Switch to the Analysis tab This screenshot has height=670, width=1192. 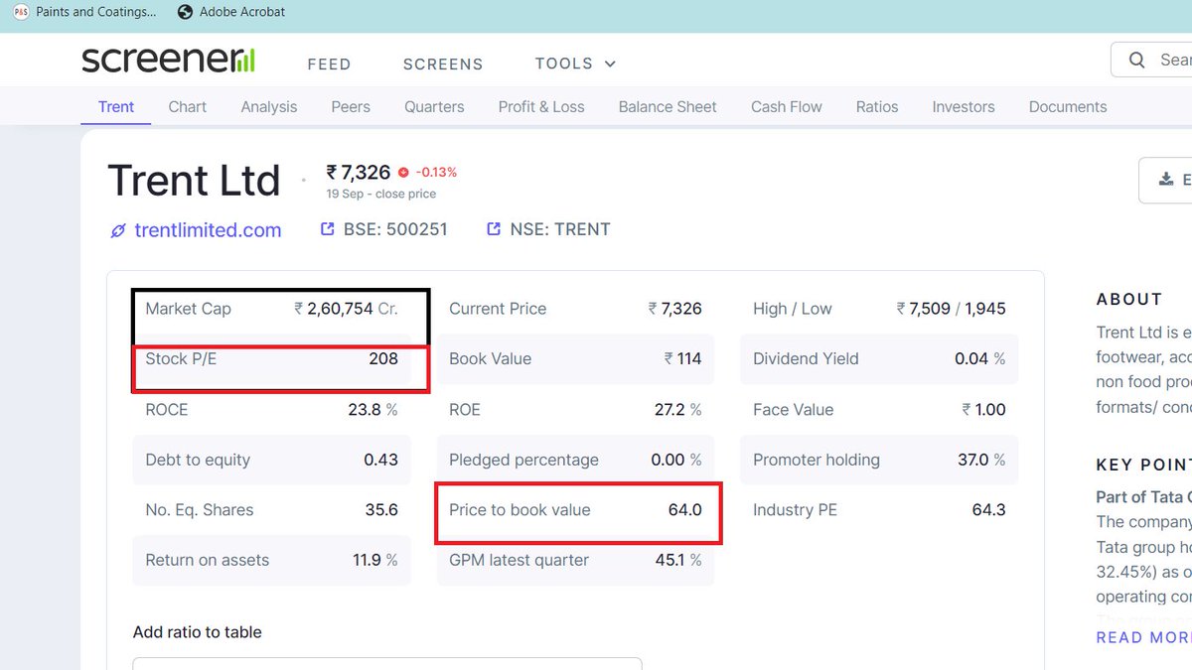coord(269,107)
